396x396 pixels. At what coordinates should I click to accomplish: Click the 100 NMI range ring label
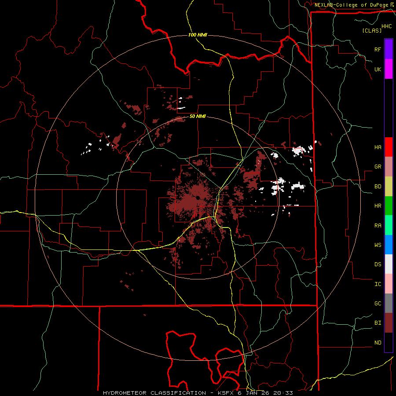click(x=198, y=35)
